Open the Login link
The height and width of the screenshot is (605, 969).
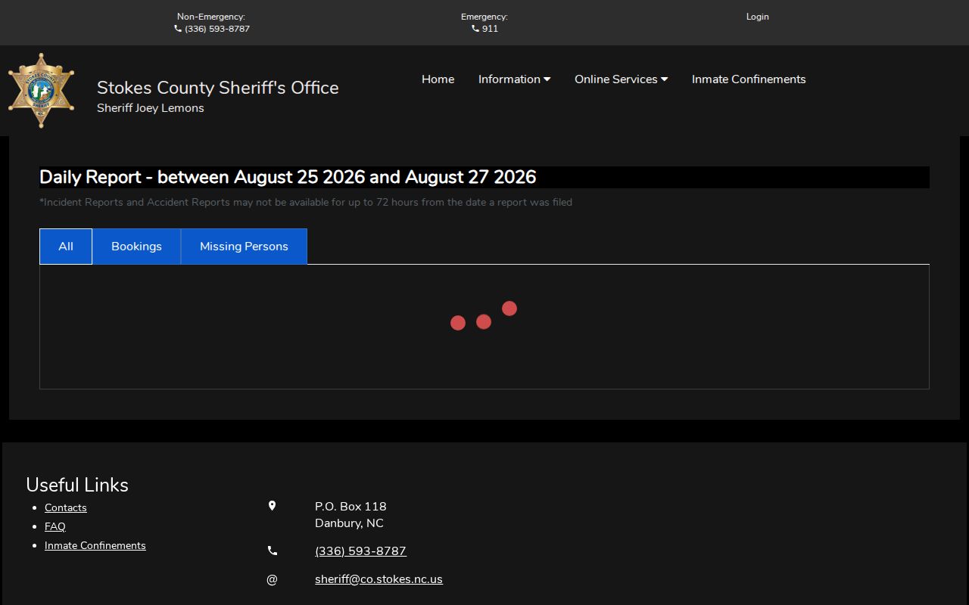(757, 17)
